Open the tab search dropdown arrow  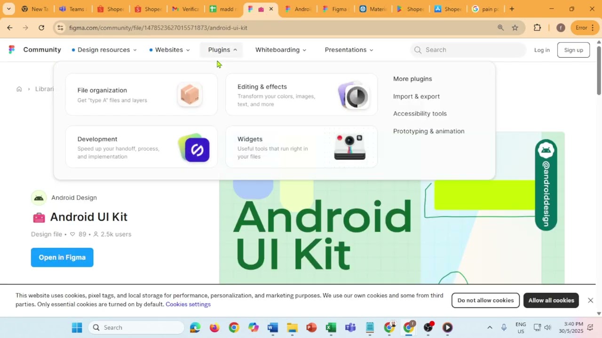pos(8,9)
